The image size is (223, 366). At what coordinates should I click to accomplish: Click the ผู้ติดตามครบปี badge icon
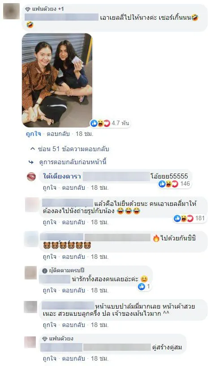(x=45, y=270)
